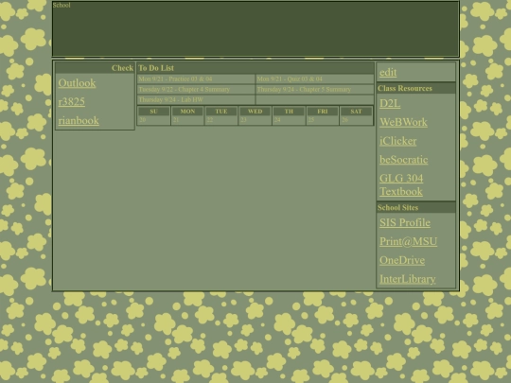
Task: Select 'Thursday 9/24 - Lab HW' item
Action: point(196,100)
